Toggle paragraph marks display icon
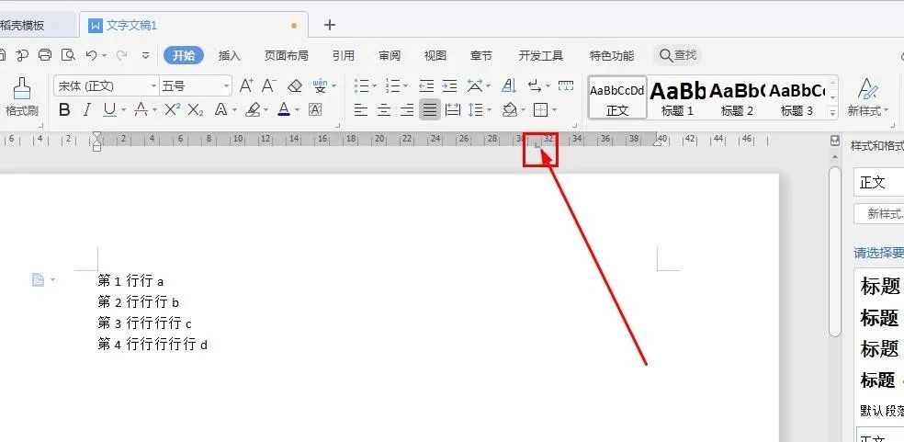 (x=535, y=86)
